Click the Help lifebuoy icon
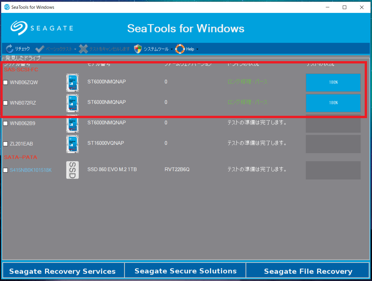This screenshot has width=372, height=281. tap(180, 49)
